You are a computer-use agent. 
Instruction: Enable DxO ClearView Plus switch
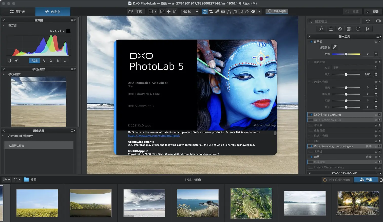(x=311, y=120)
